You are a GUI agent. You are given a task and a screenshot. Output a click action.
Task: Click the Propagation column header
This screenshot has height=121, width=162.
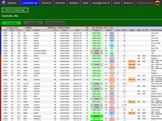tap(97, 30)
